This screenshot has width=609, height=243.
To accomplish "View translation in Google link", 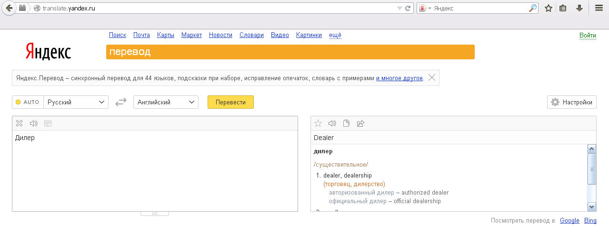I will tap(569, 221).
